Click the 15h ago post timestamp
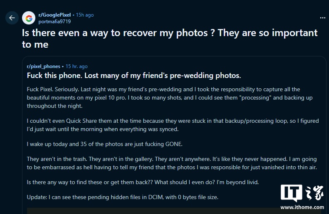The height and width of the screenshot is (214, 329). 85,15
